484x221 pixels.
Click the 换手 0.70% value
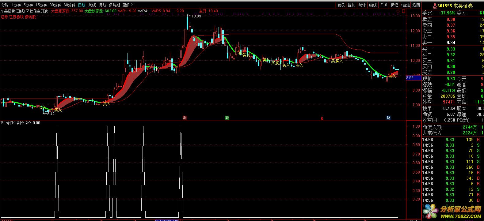tap(449, 108)
